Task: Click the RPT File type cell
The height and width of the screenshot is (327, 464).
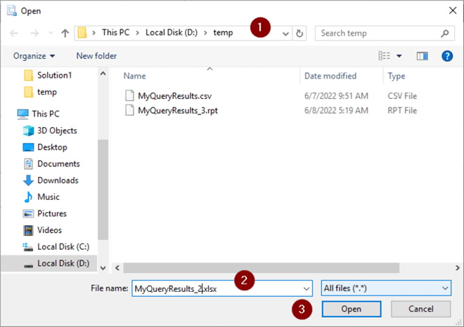Action: click(402, 110)
